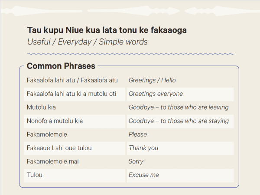Click the phrase 'Mutolu kia'
This screenshot has height=195, width=260.
tap(41, 107)
